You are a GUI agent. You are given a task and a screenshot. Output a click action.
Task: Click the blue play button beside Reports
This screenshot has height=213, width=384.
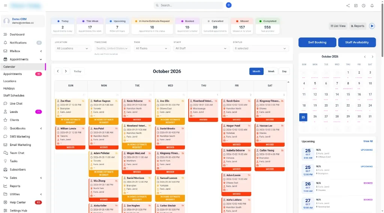[x=372, y=26]
